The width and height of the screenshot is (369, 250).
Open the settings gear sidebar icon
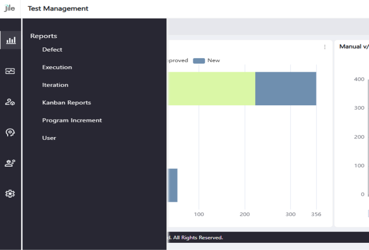tap(10, 194)
